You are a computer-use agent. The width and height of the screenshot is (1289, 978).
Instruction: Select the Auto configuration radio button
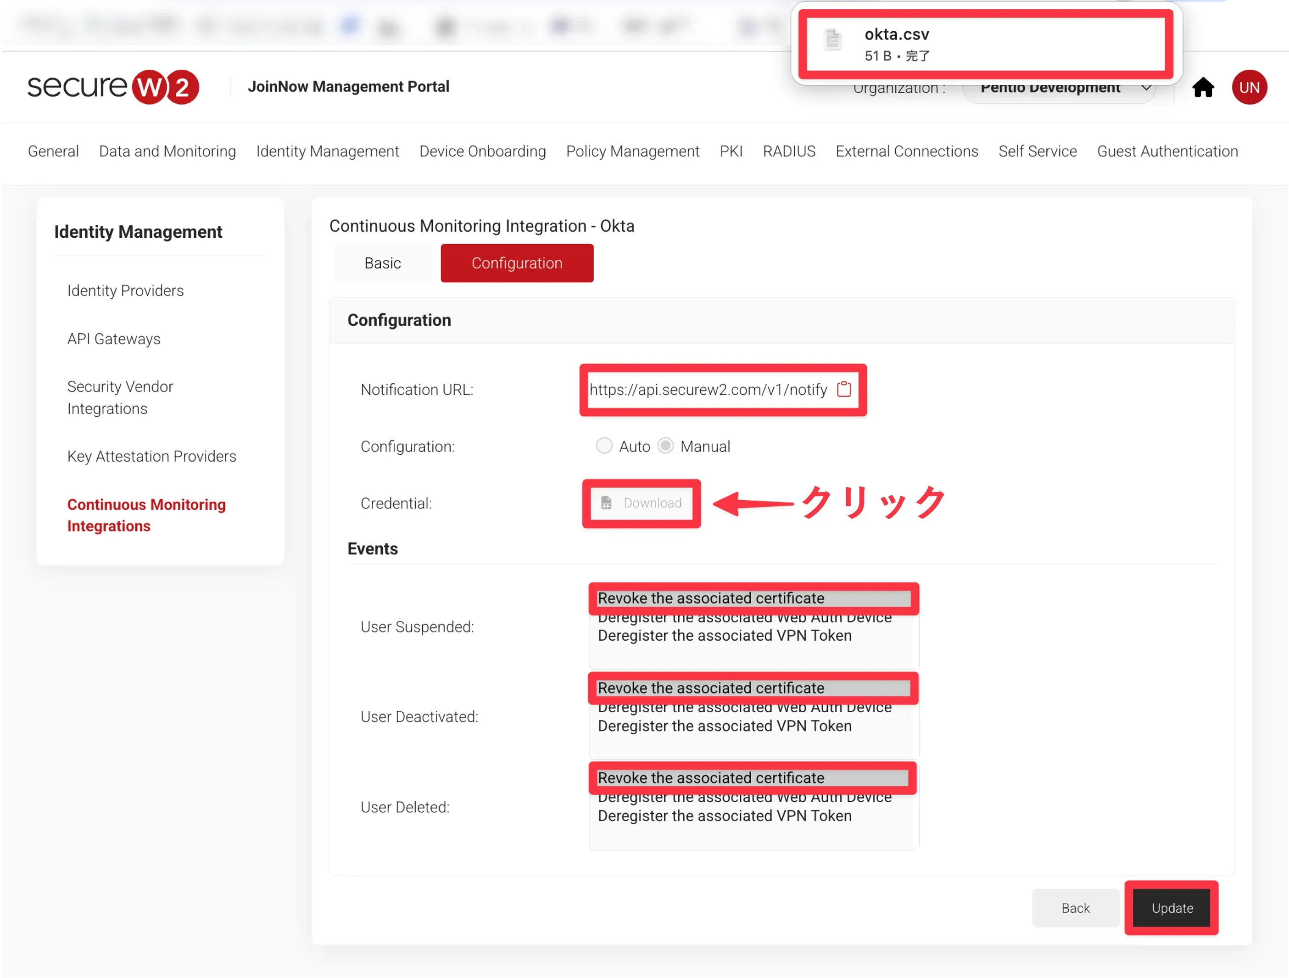[x=604, y=446]
